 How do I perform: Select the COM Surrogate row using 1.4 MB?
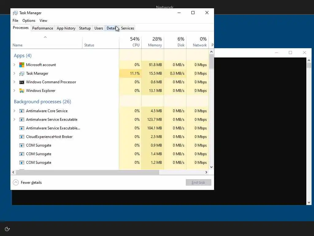point(110,154)
